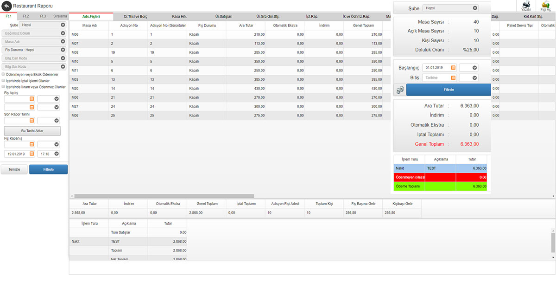Select the M08 table row
Screen dimensions: 556x303
pyautogui.click(x=230, y=52)
